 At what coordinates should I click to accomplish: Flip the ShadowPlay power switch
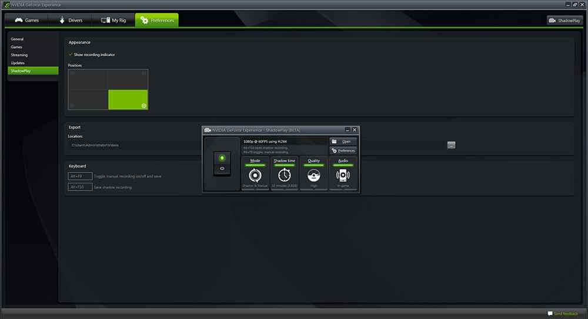click(222, 164)
